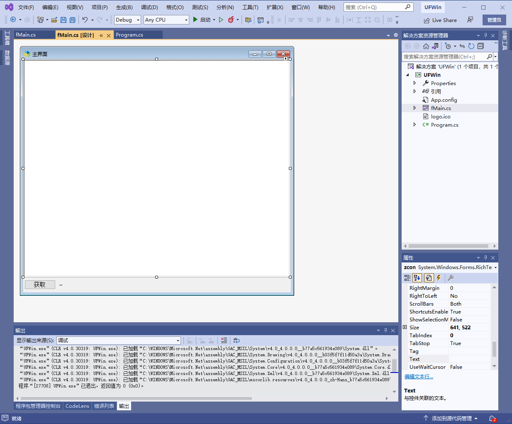Viewport: 512px width, 424px height.
Task: Switch to the fMain.cs code tab
Action: 26,35
